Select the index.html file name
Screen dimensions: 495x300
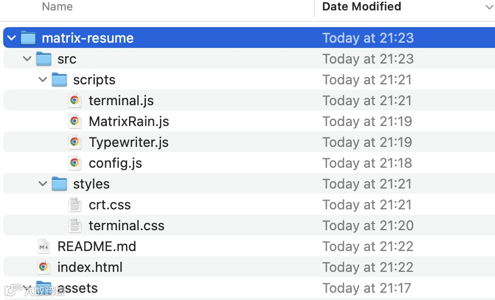(x=90, y=267)
